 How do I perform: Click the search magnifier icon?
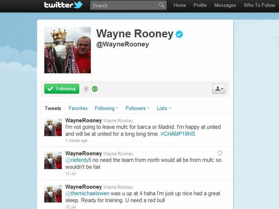point(161,5)
